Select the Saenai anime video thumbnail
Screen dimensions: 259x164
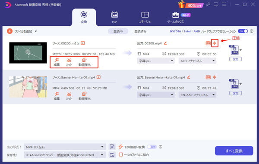point(28,87)
